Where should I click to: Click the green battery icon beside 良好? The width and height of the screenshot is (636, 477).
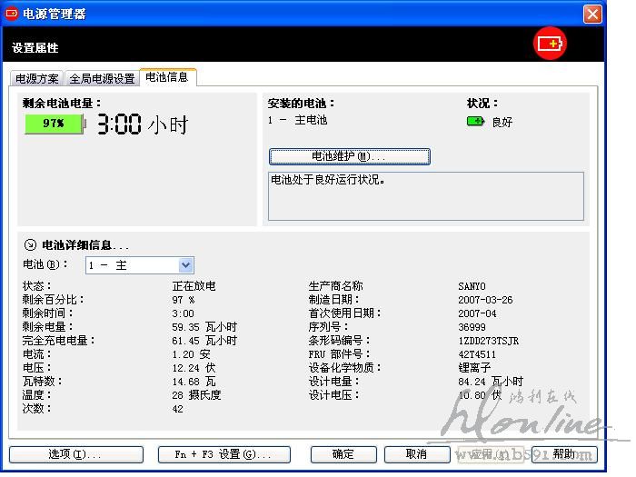pyautogui.click(x=475, y=121)
